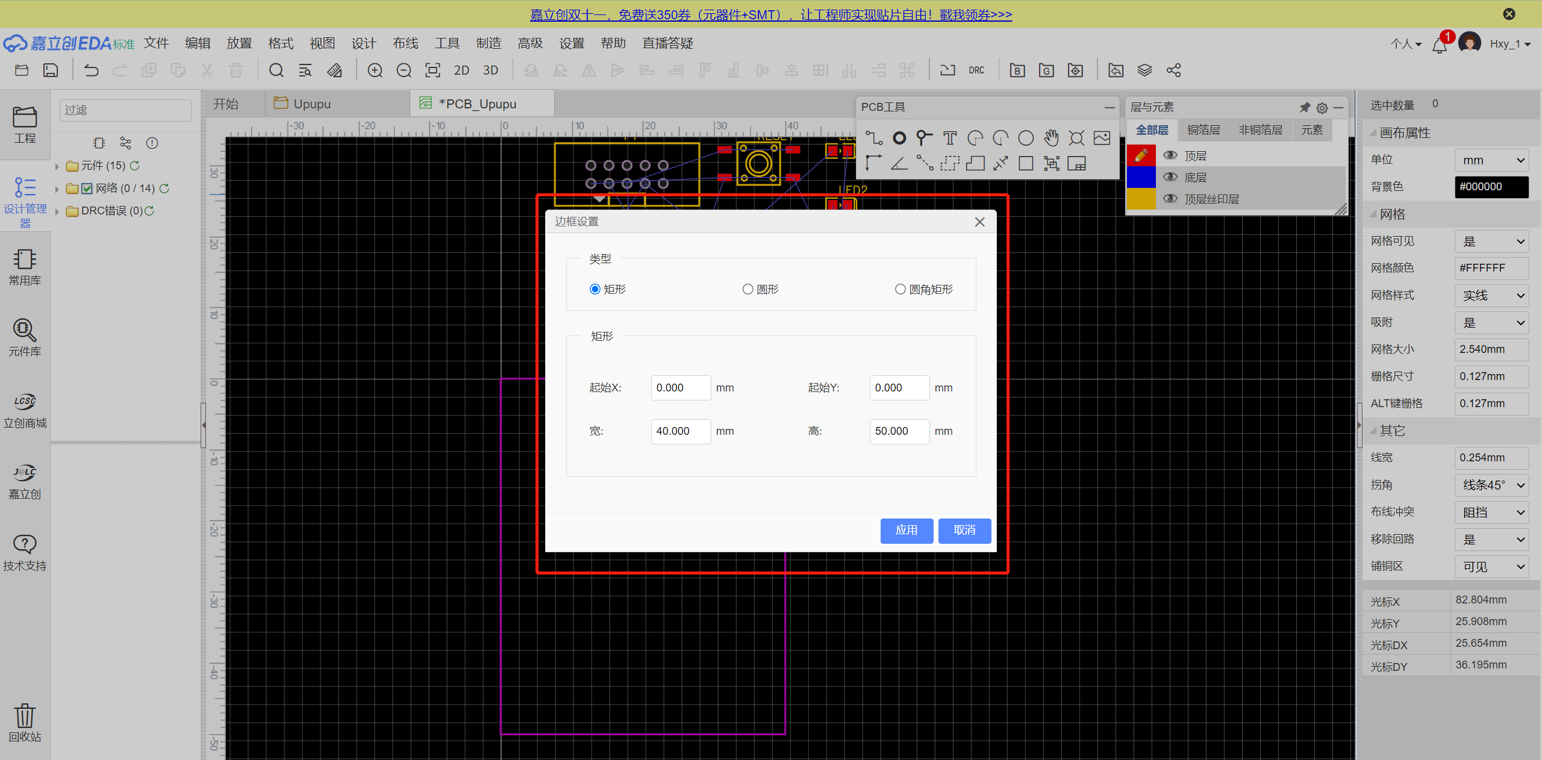This screenshot has width=1542, height=760.
Task: Toggle visibility of 顶层 layer eye icon
Action: point(1170,155)
